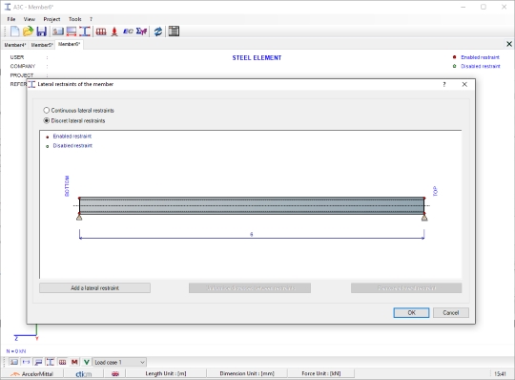Click the UK flag language selector

(x=115, y=373)
